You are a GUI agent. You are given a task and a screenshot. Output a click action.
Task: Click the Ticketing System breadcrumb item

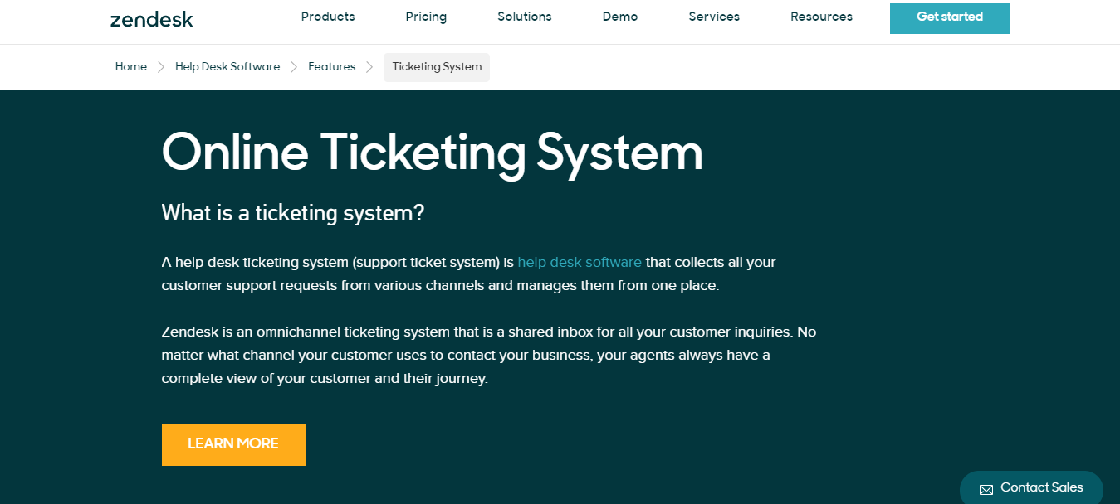[436, 67]
